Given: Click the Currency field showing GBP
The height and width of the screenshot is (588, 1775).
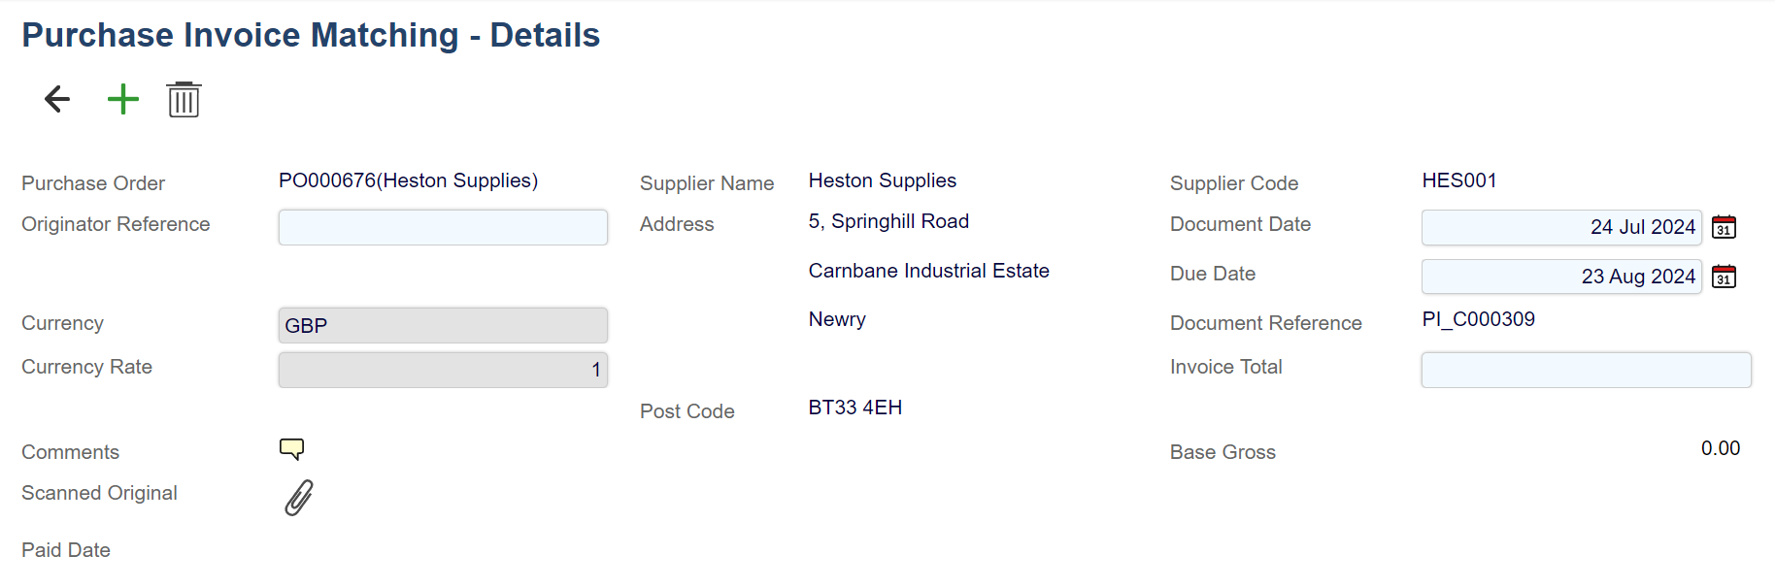Looking at the screenshot, I should click(x=443, y=325).
